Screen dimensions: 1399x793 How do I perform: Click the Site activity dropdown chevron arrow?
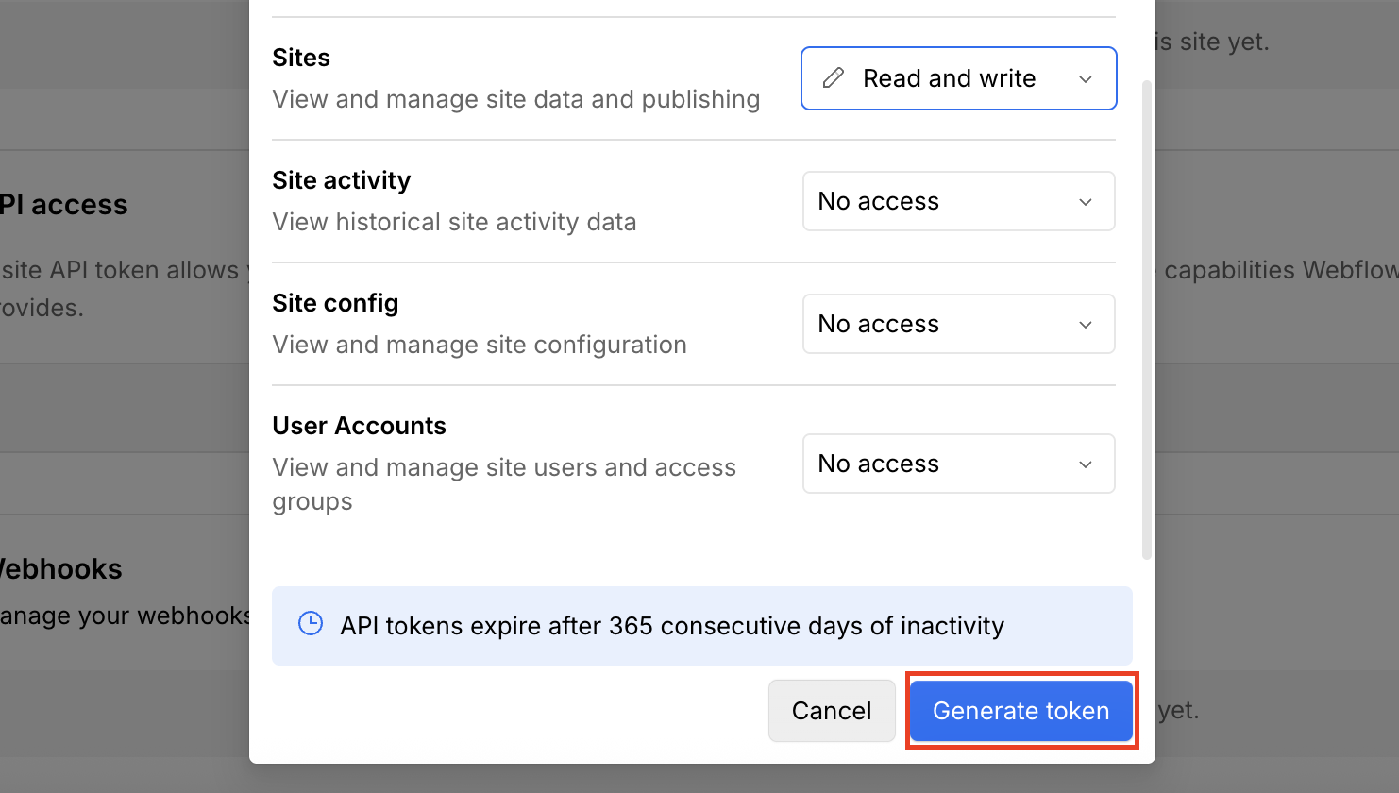click(x=1086, y=202)
